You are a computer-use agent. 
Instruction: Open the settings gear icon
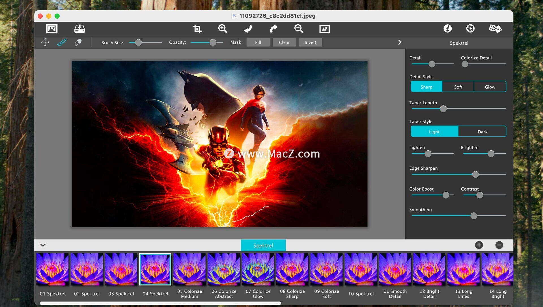coord(470,28)
